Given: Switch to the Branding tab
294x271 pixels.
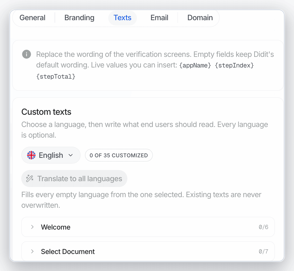Looking at the screenshot, I should pos(79,18).
